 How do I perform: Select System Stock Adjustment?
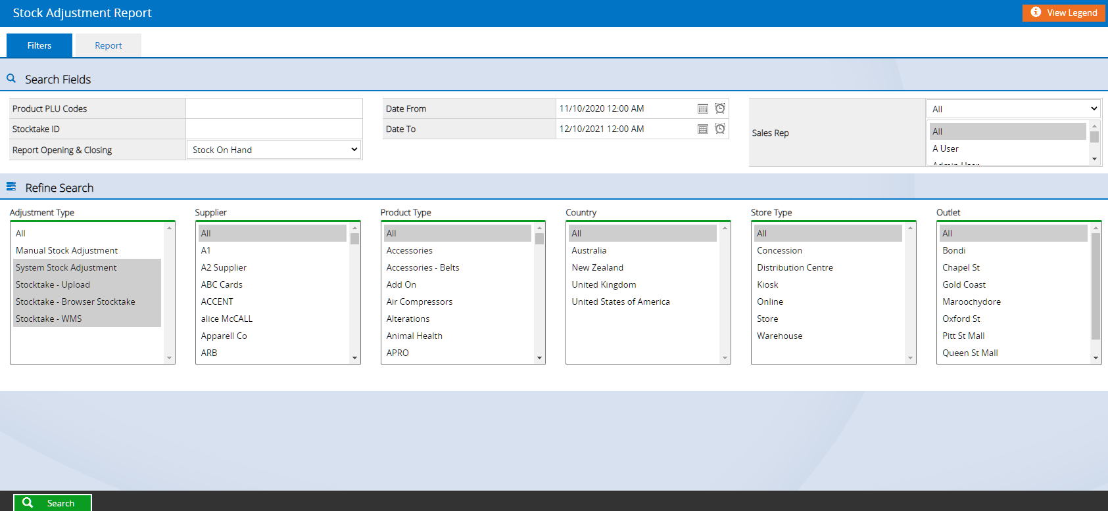tap(87, 267)
